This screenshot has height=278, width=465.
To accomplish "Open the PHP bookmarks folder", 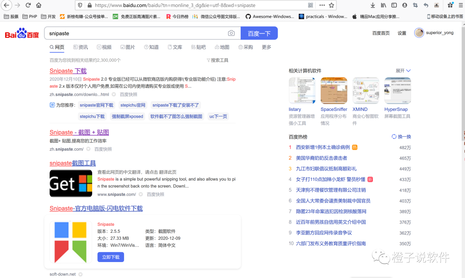I will 30,17.
